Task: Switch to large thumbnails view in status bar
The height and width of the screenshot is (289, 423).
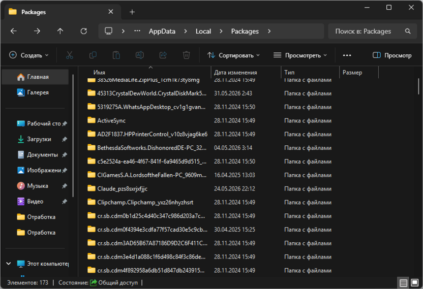Action: point(415,283)
